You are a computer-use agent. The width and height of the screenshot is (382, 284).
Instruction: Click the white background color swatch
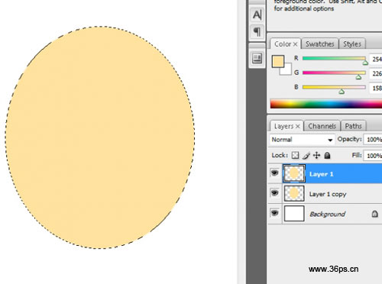point(287,71)
